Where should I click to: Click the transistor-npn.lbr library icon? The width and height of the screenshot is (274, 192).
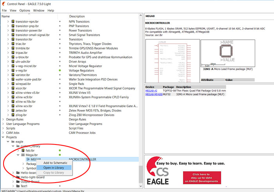pos(13,22)
